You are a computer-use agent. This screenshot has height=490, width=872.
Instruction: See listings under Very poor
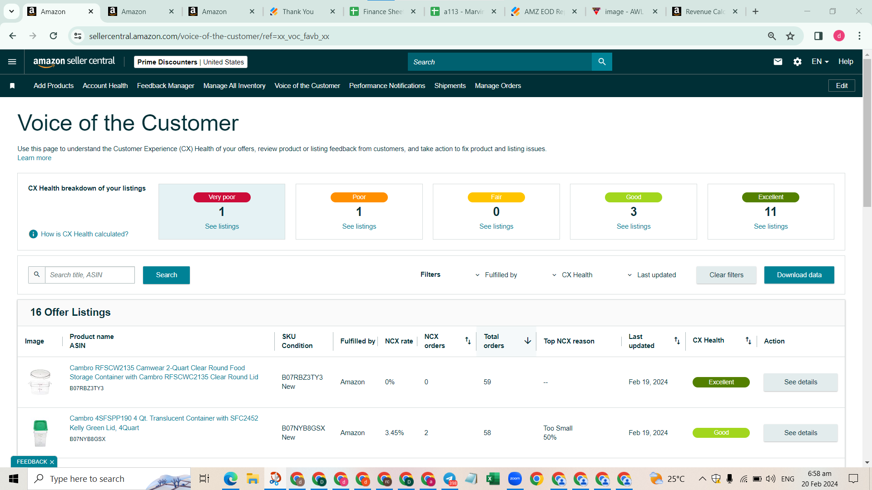click(222, 226)
